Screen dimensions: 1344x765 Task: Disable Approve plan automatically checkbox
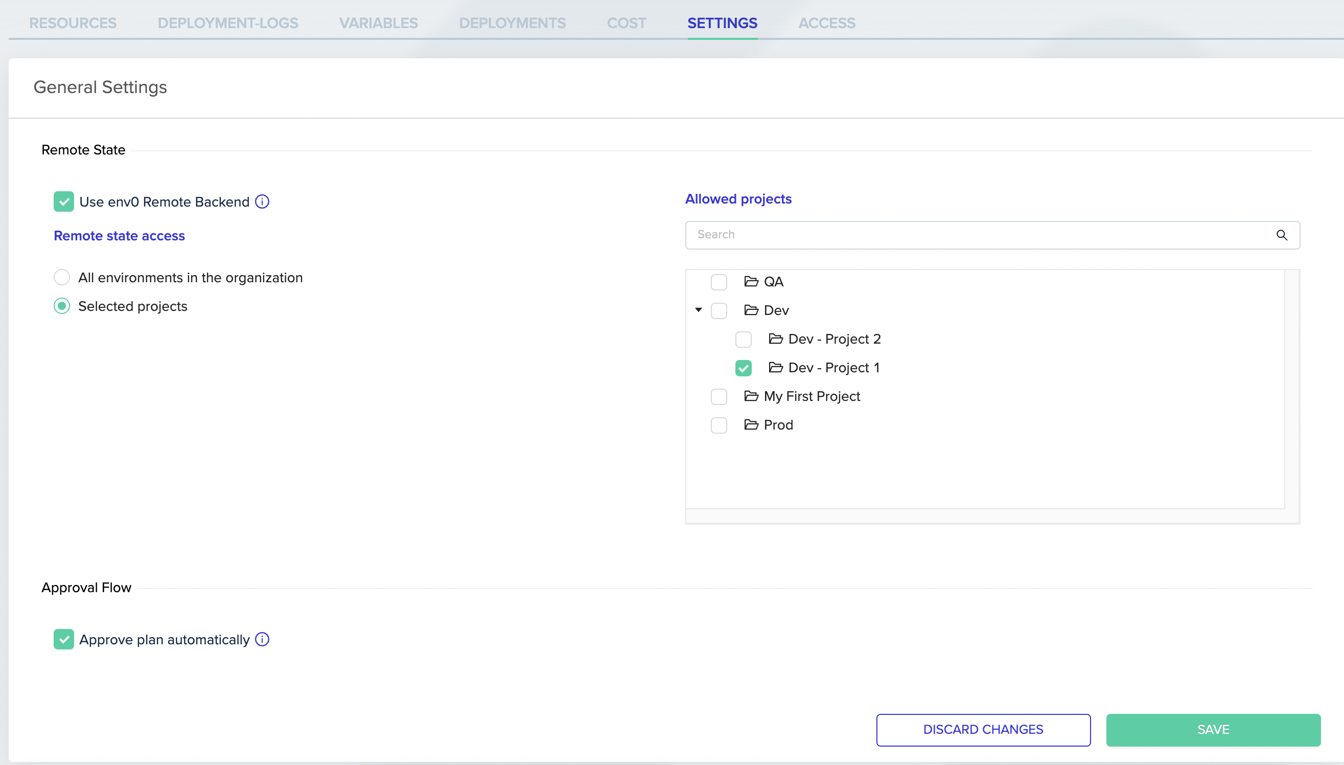coord(63,639)
